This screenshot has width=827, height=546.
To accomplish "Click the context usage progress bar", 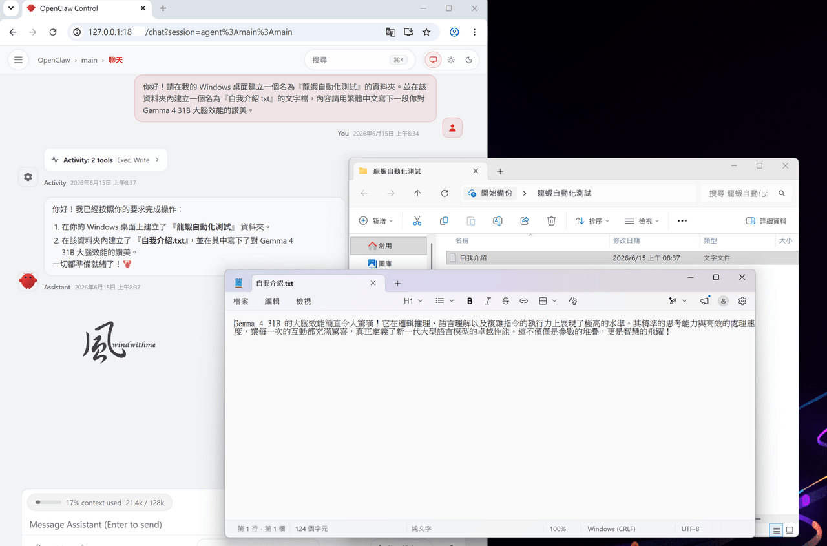I will click(x=48, y=502).
